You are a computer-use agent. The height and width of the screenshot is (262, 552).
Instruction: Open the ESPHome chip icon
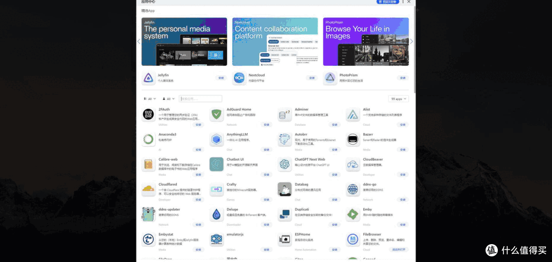point(285,239)
